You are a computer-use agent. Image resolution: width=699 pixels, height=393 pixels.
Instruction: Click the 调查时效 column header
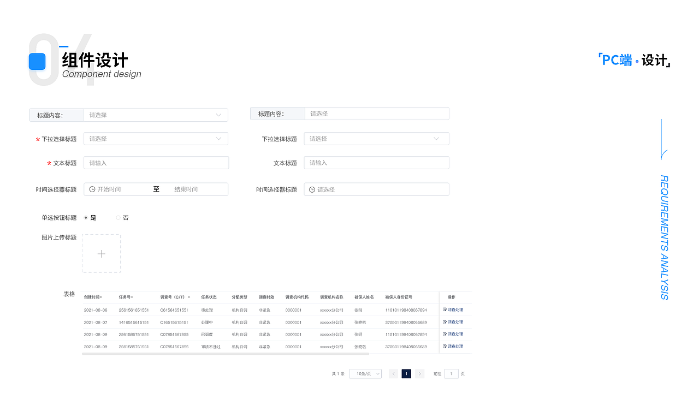(266, 297)
